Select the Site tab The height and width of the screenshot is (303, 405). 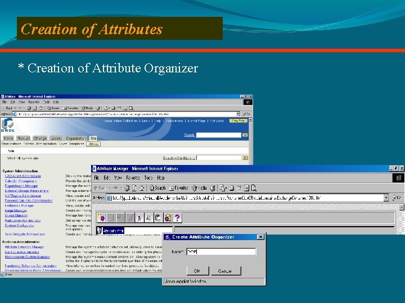coord(93,139)
